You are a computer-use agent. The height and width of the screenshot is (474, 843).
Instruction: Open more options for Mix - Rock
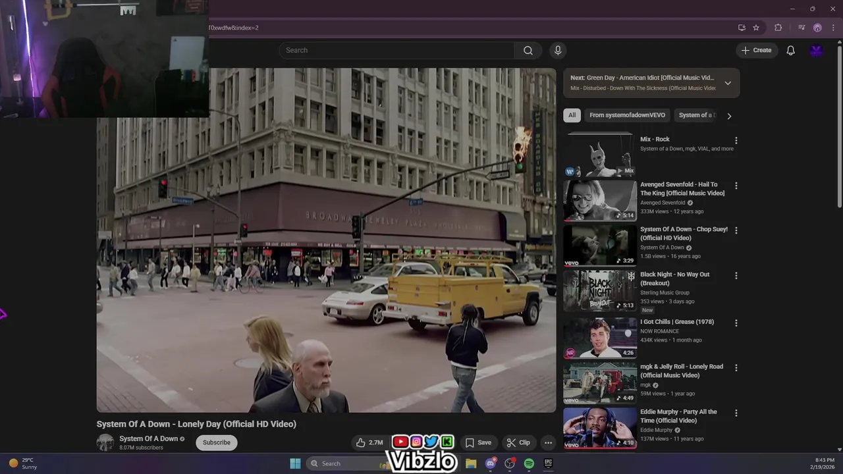736,140
